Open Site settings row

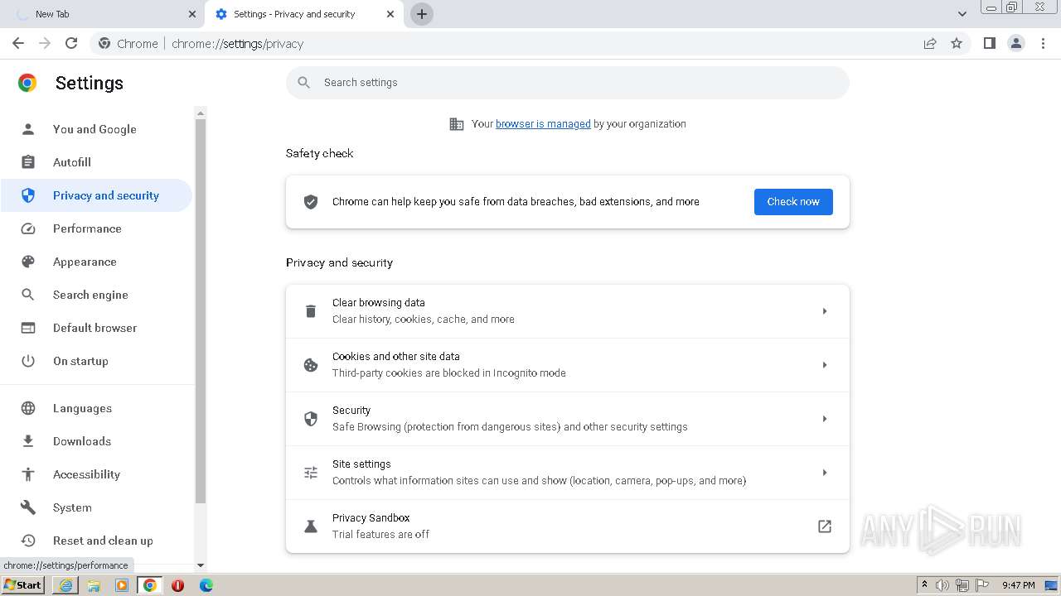(568, 473)
